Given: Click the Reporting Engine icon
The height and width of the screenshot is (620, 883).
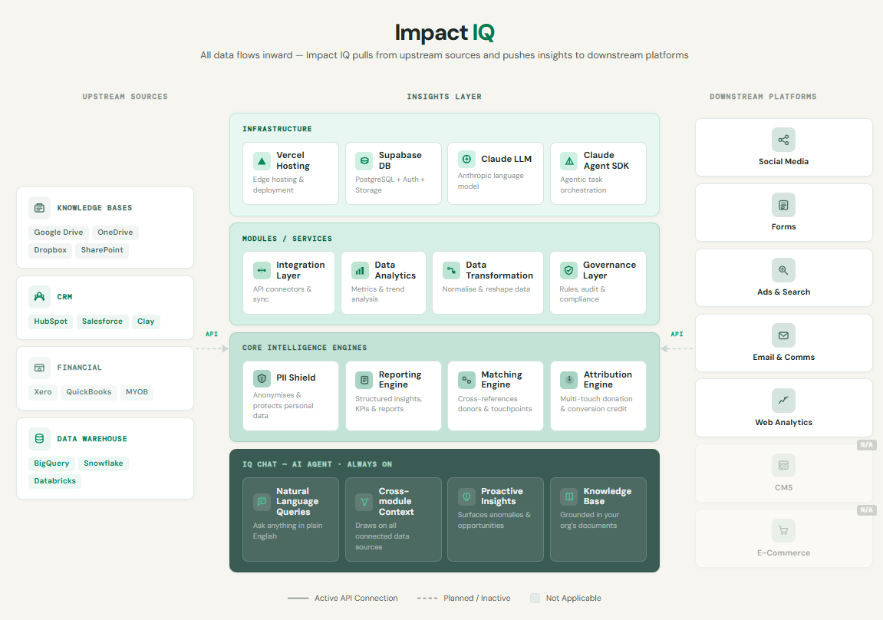Looking at the screenshot, I should [x=364, y=380].
